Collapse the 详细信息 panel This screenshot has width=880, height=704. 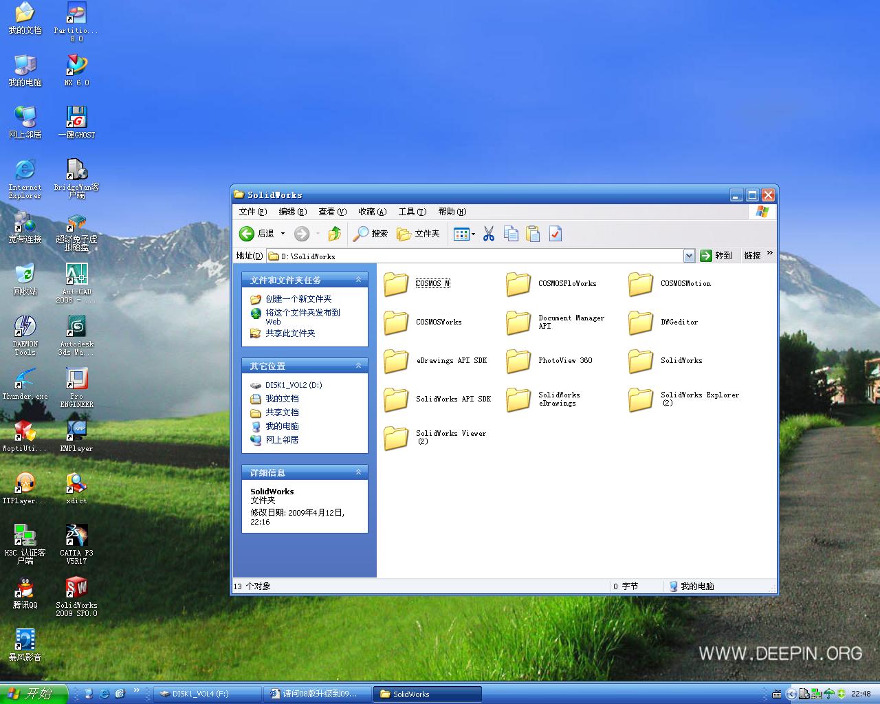tap(358, 472)
